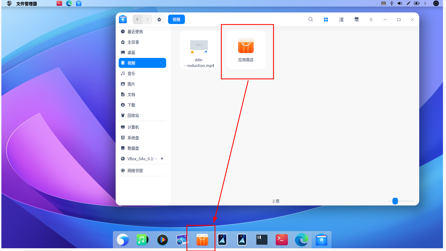Click Edge icon in top panel
Screen dimensions: 446x251
[69, 3]
